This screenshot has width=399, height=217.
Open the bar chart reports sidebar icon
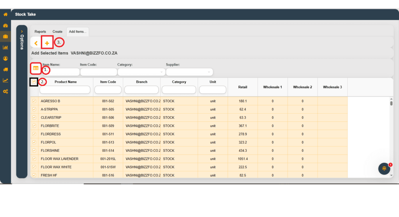coord(5,48)
